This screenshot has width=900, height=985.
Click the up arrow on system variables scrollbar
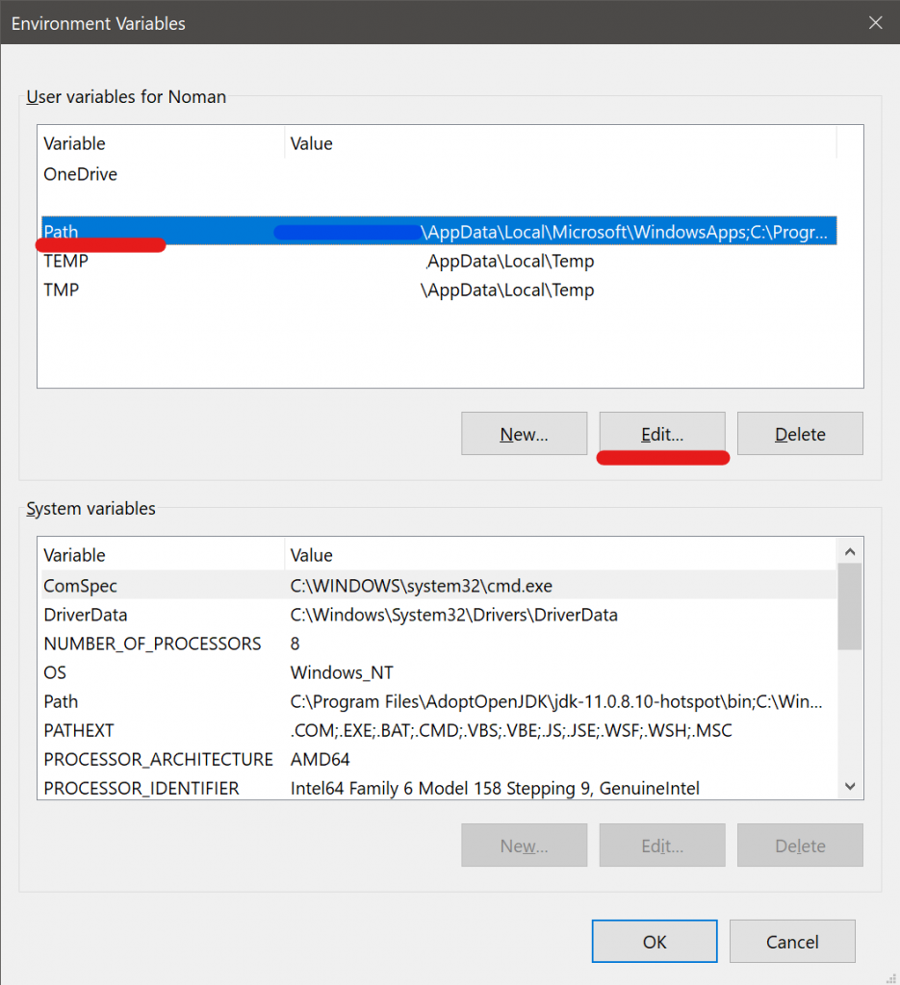tap(850, 550)
